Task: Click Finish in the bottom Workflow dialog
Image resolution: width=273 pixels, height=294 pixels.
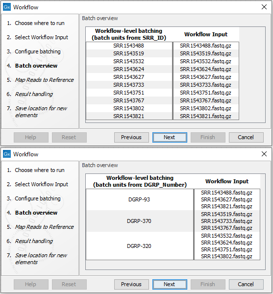Action: click(x=208, y=284)
